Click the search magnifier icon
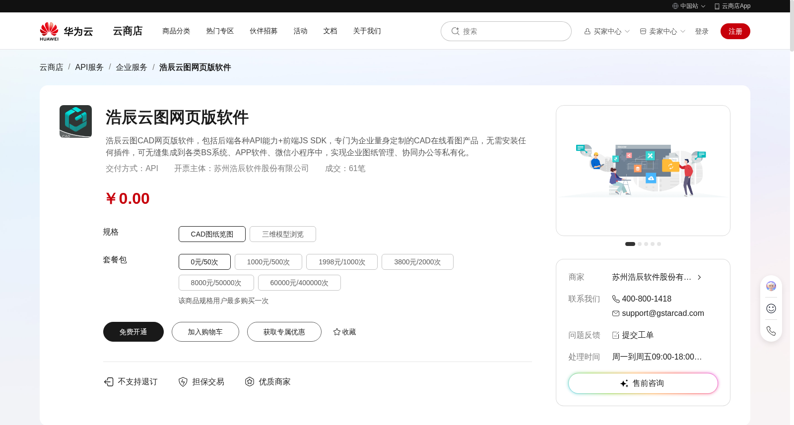This screenshot has width=794, height=425. point(455,31)
